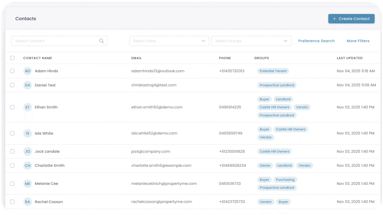
Task: Open More Filters link
Action: coord(358,41)
